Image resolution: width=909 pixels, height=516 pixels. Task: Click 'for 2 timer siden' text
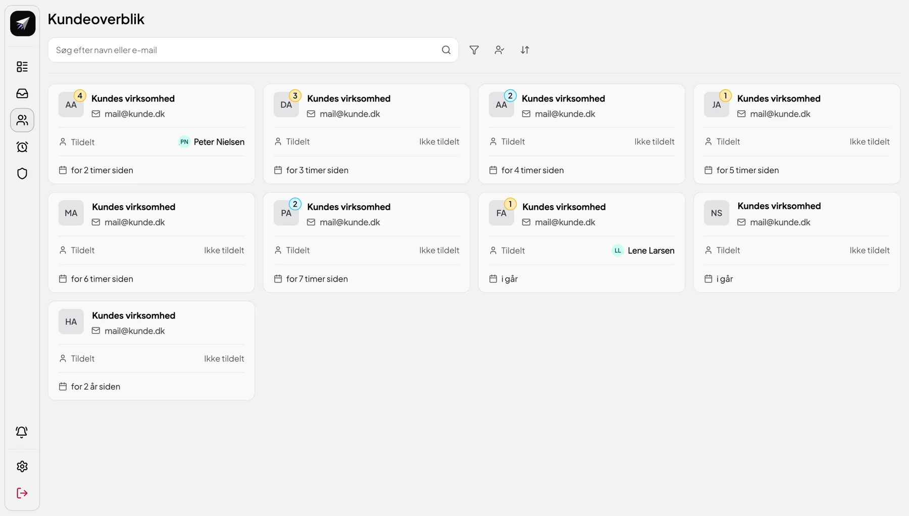pos(102,170)
